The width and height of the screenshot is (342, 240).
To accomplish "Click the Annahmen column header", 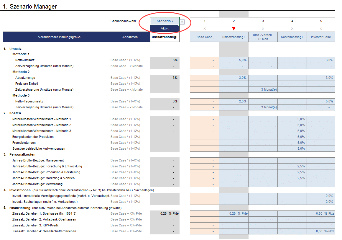I will (130, 37).
